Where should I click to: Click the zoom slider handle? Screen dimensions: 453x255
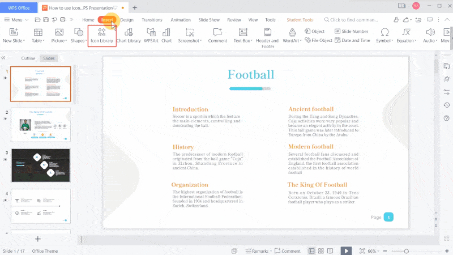coord(407,250)
